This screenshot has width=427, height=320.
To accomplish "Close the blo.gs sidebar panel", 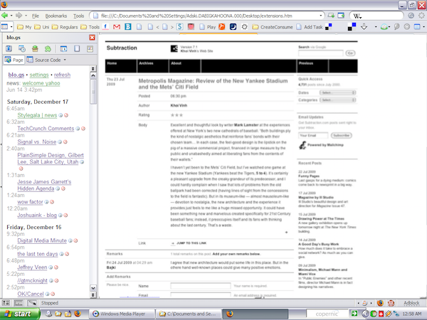I will pyautogui.click(x=93, y=38).
